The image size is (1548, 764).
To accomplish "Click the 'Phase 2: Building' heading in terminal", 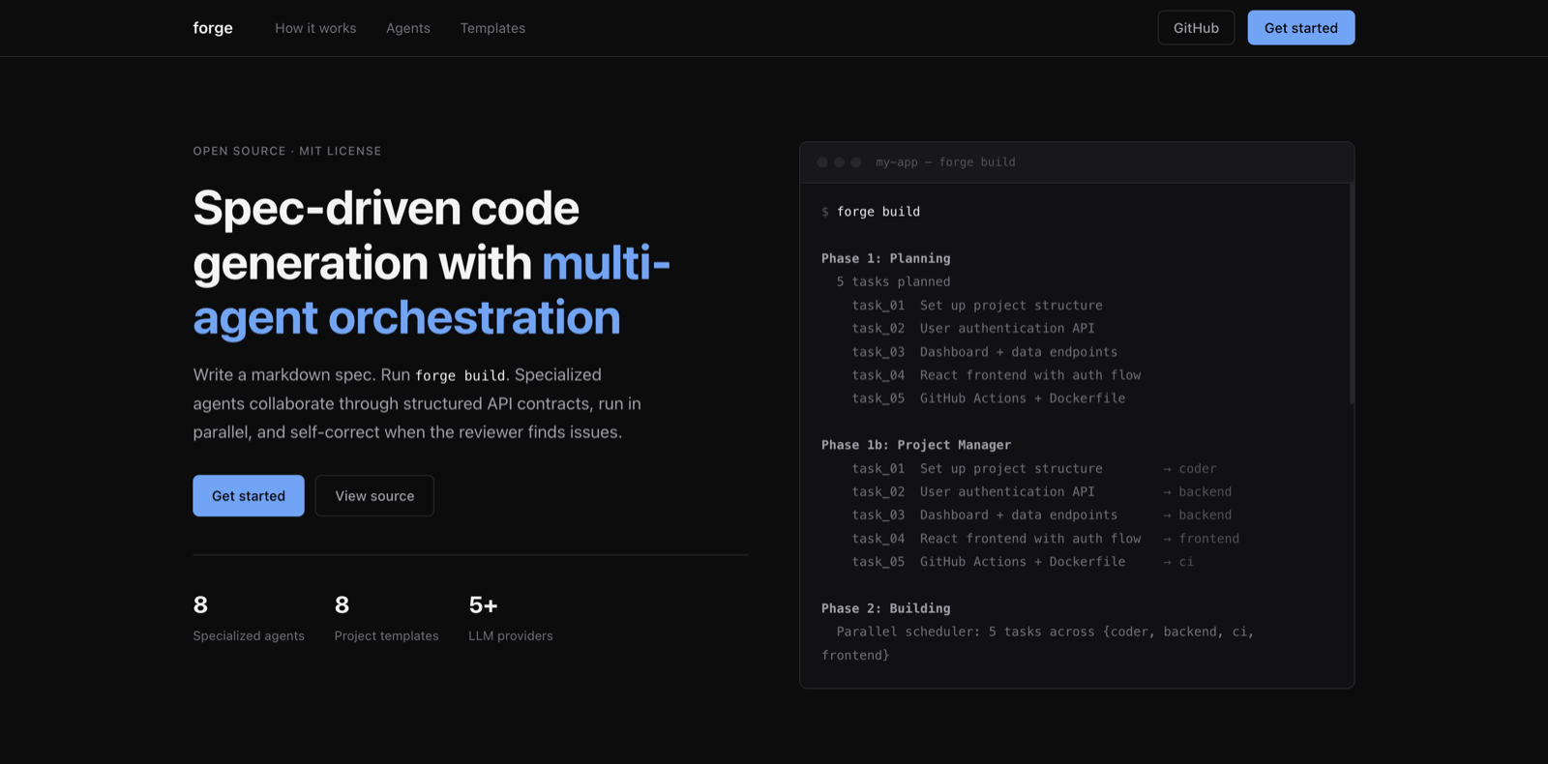I will click(885, 608).
